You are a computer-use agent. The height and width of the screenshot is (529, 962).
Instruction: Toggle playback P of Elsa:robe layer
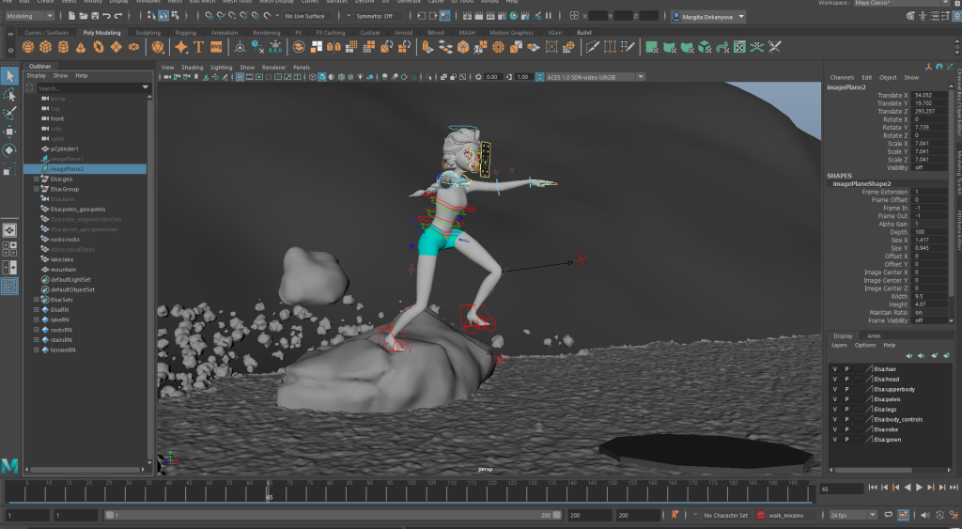pos(846,429)
